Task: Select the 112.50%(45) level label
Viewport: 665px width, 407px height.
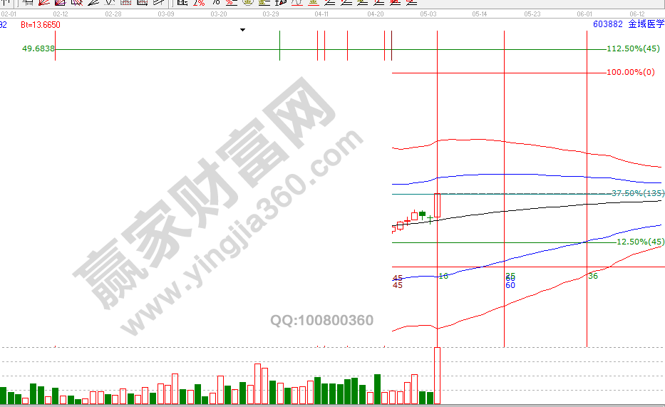Action: 633,48
